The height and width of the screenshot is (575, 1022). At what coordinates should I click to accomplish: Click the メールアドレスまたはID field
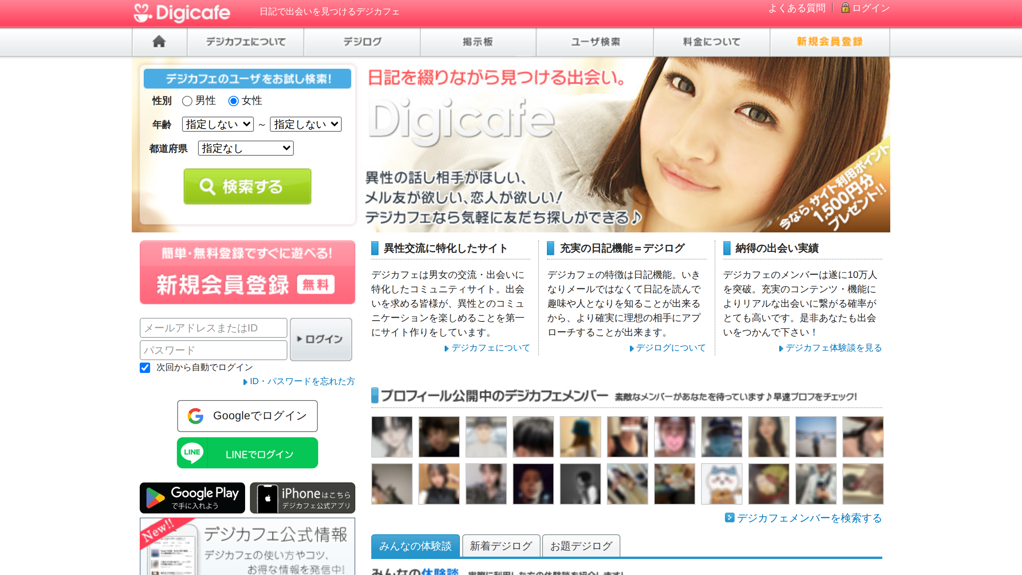point(214,328)
